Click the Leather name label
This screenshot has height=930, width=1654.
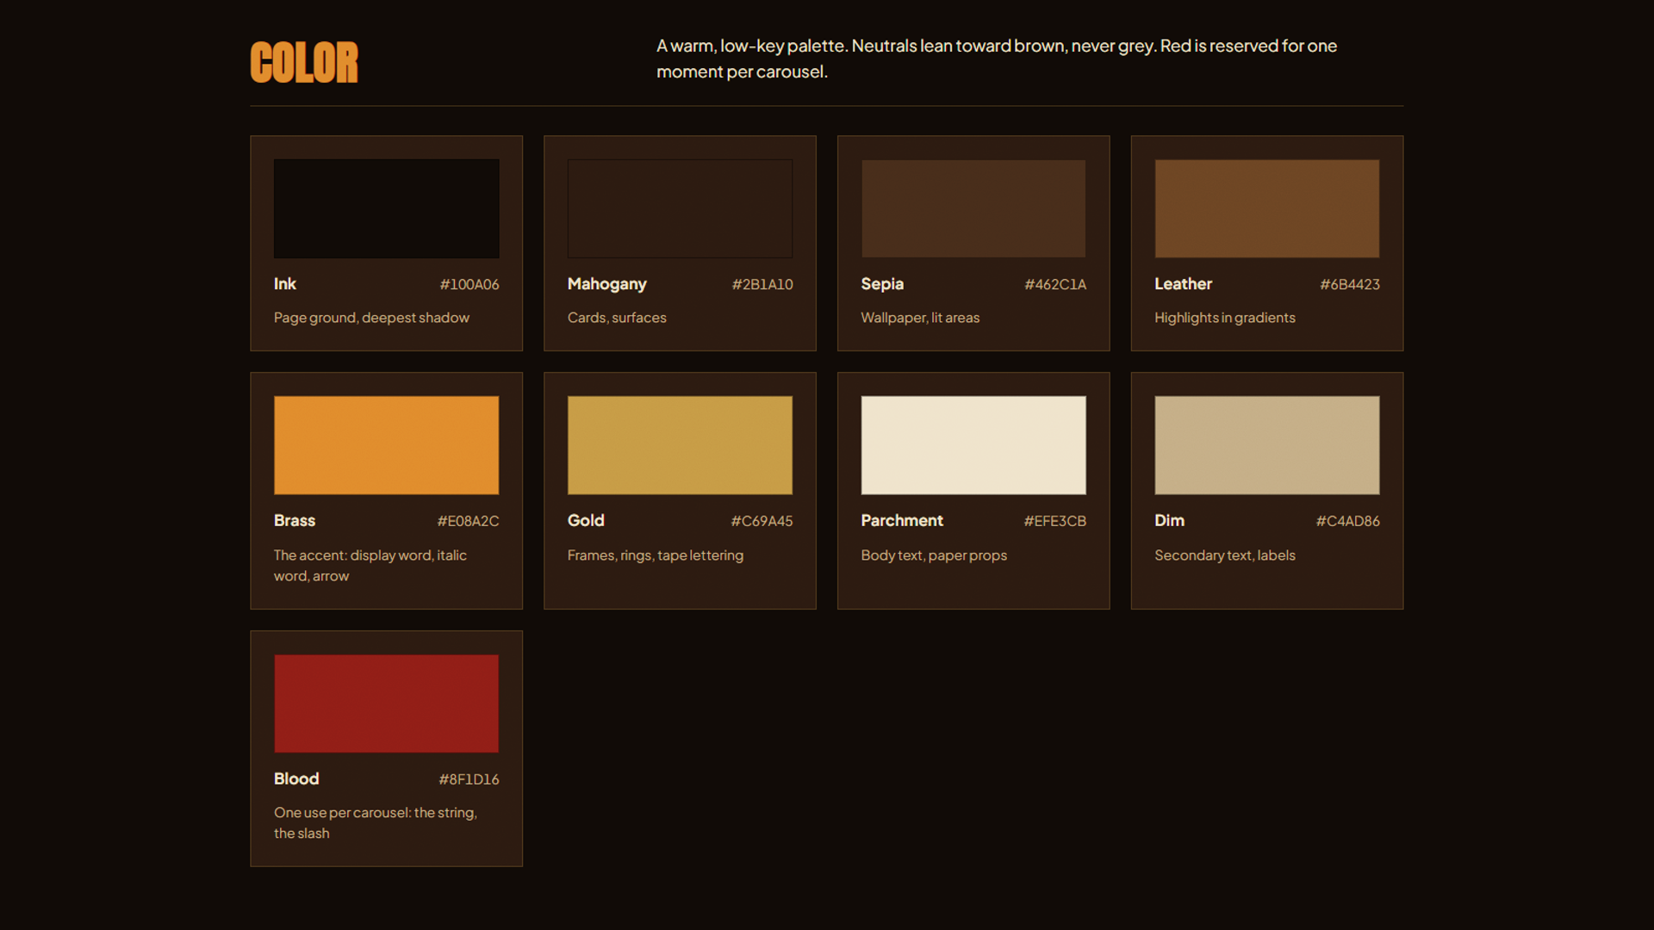click(x=1183, y=283)
